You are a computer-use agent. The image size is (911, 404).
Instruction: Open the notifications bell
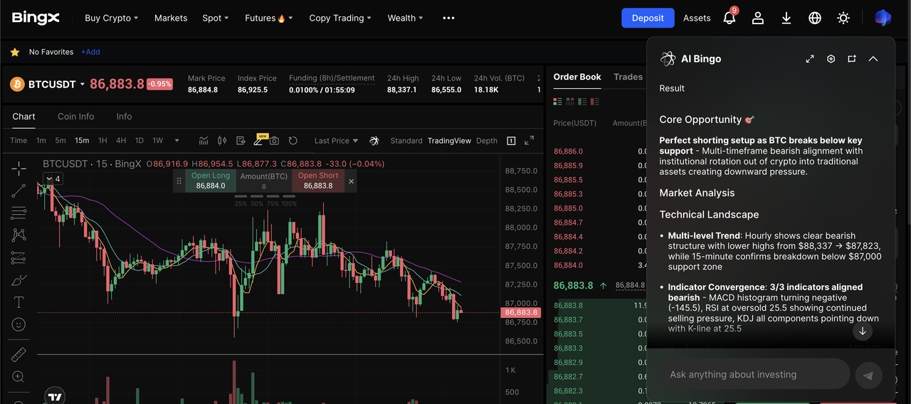coord(730,18)
